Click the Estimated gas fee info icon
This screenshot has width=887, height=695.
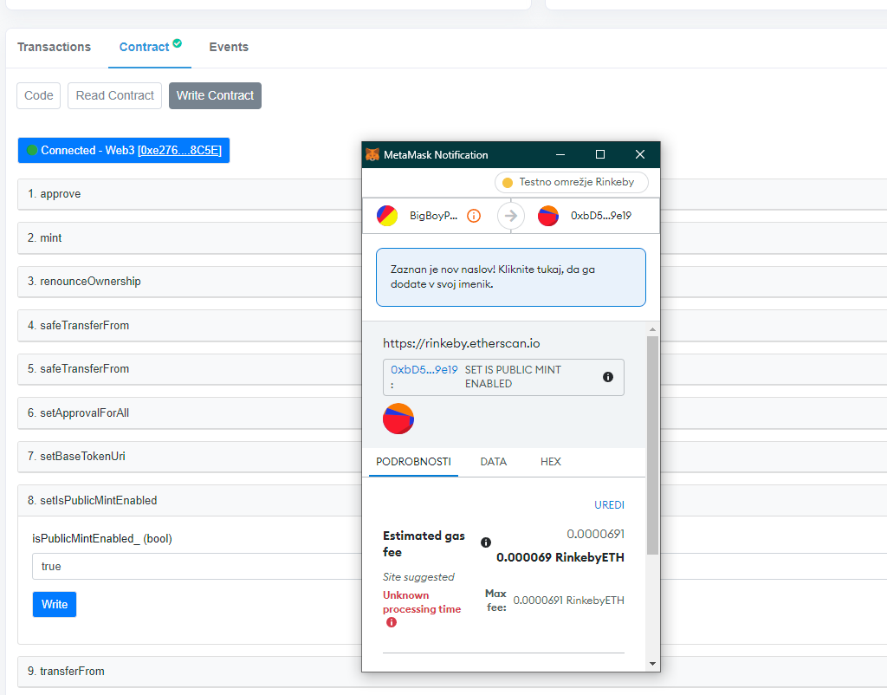click(486, 542)
